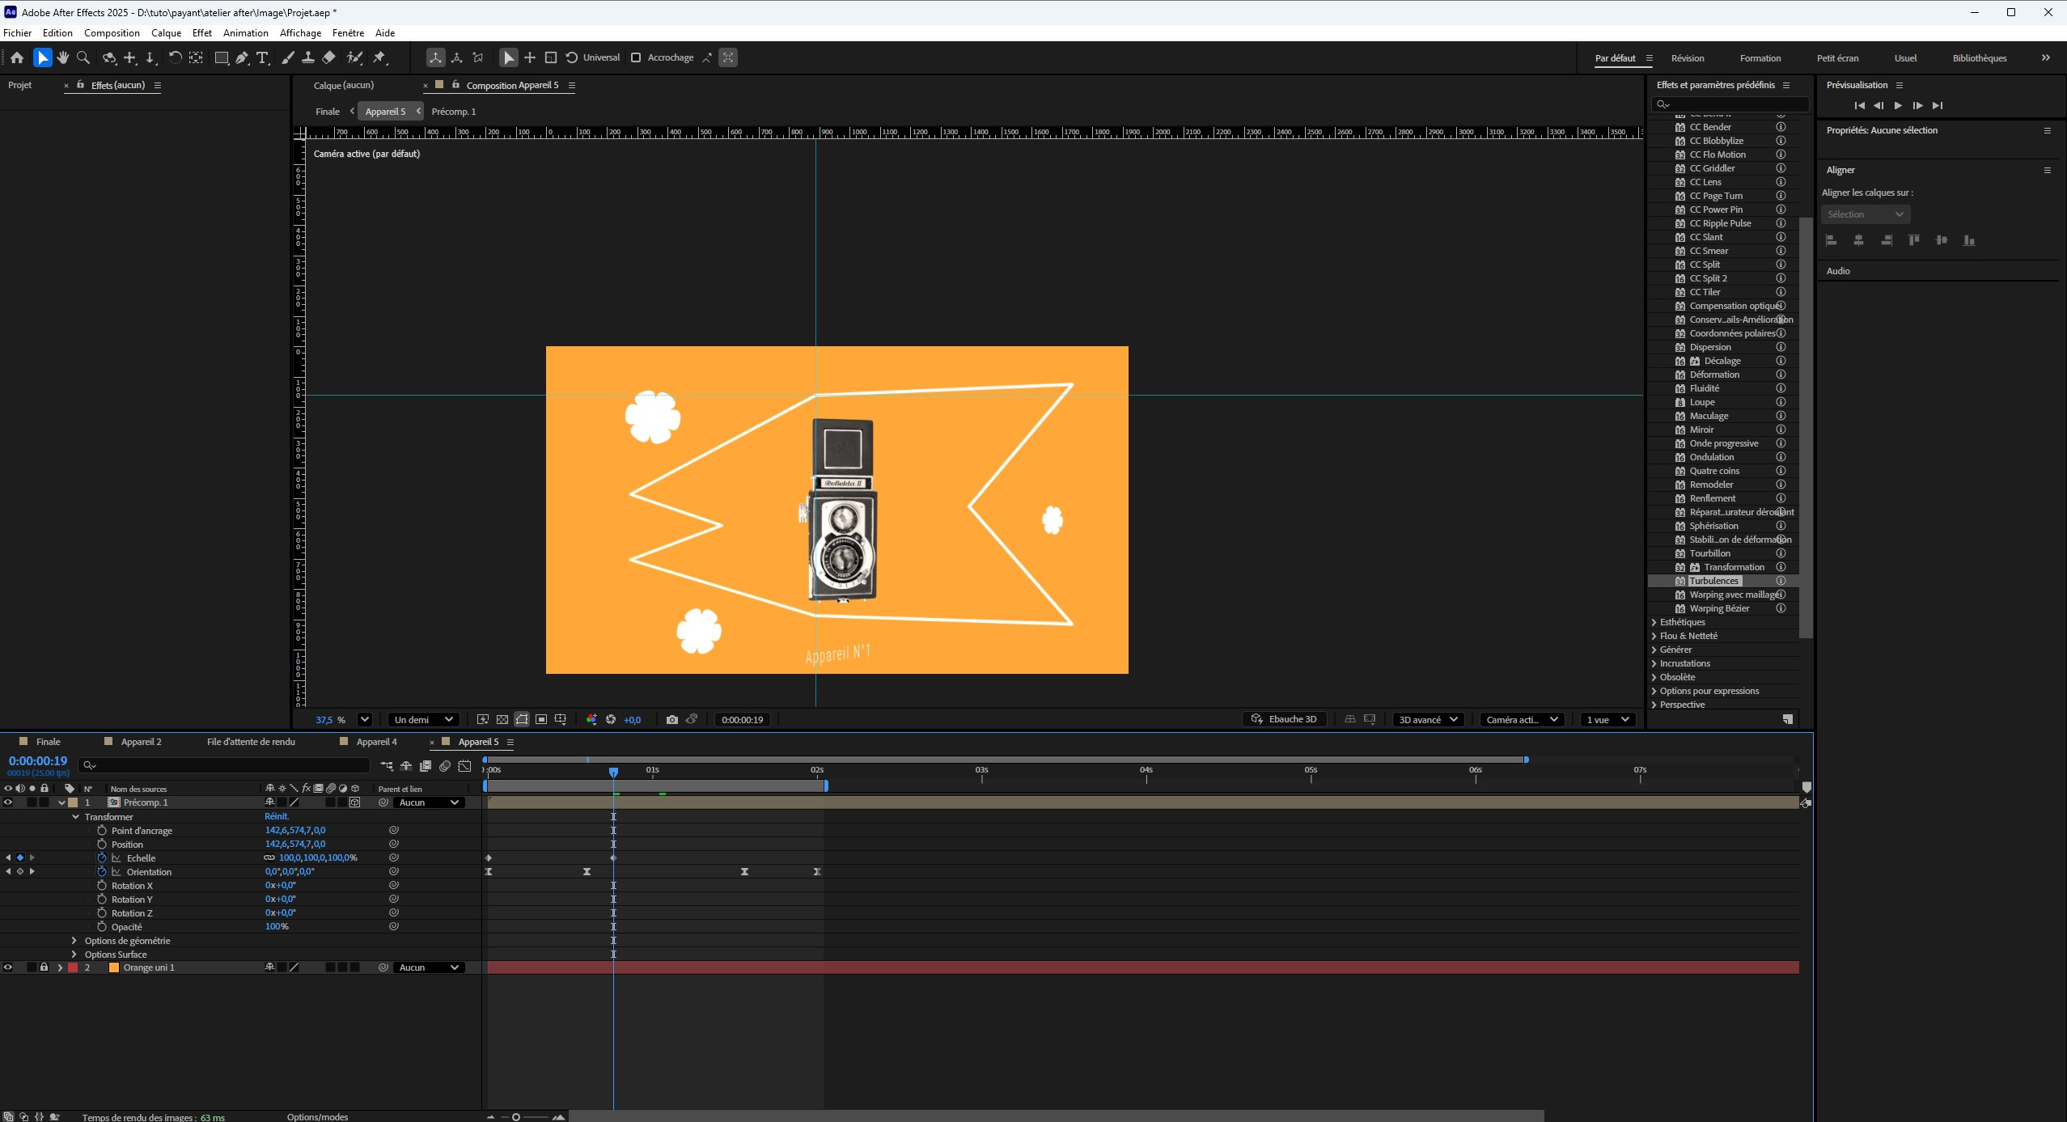Open the Calque menu

[x=166, y=33]
